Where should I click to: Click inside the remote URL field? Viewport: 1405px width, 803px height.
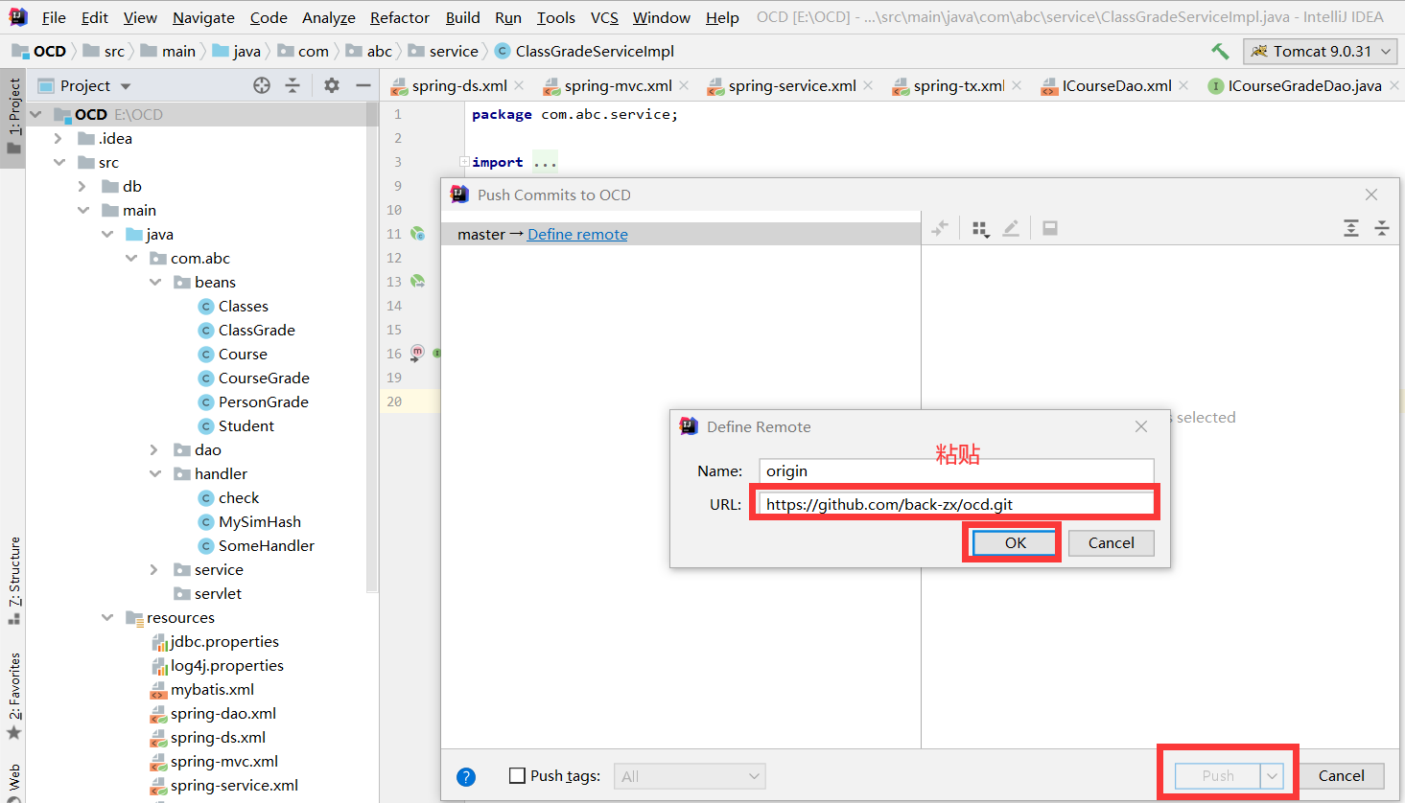(x=954, y=502)
